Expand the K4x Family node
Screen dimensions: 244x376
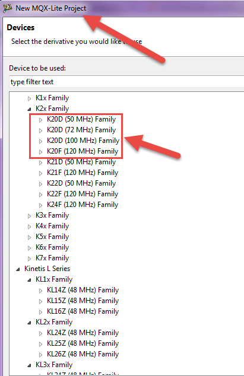29,227
